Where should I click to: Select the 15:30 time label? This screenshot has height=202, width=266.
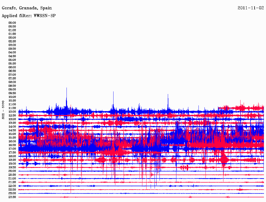click(x=12, y=138)
